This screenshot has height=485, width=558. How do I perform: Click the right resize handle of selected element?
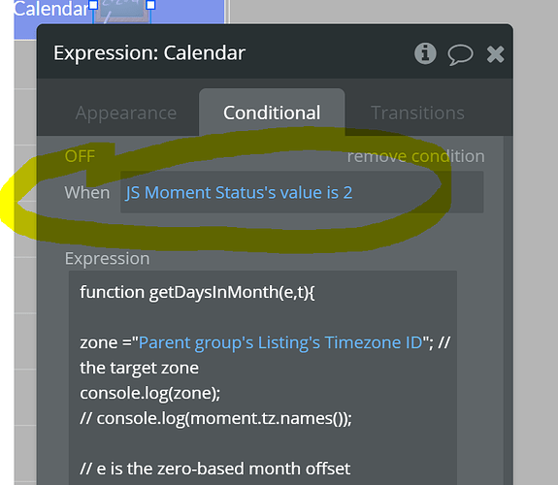(x=150, y=5)
